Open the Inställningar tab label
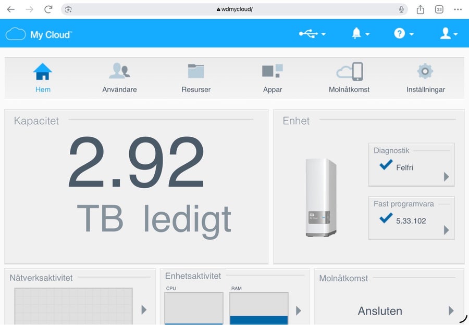 [x=426, y=89]
